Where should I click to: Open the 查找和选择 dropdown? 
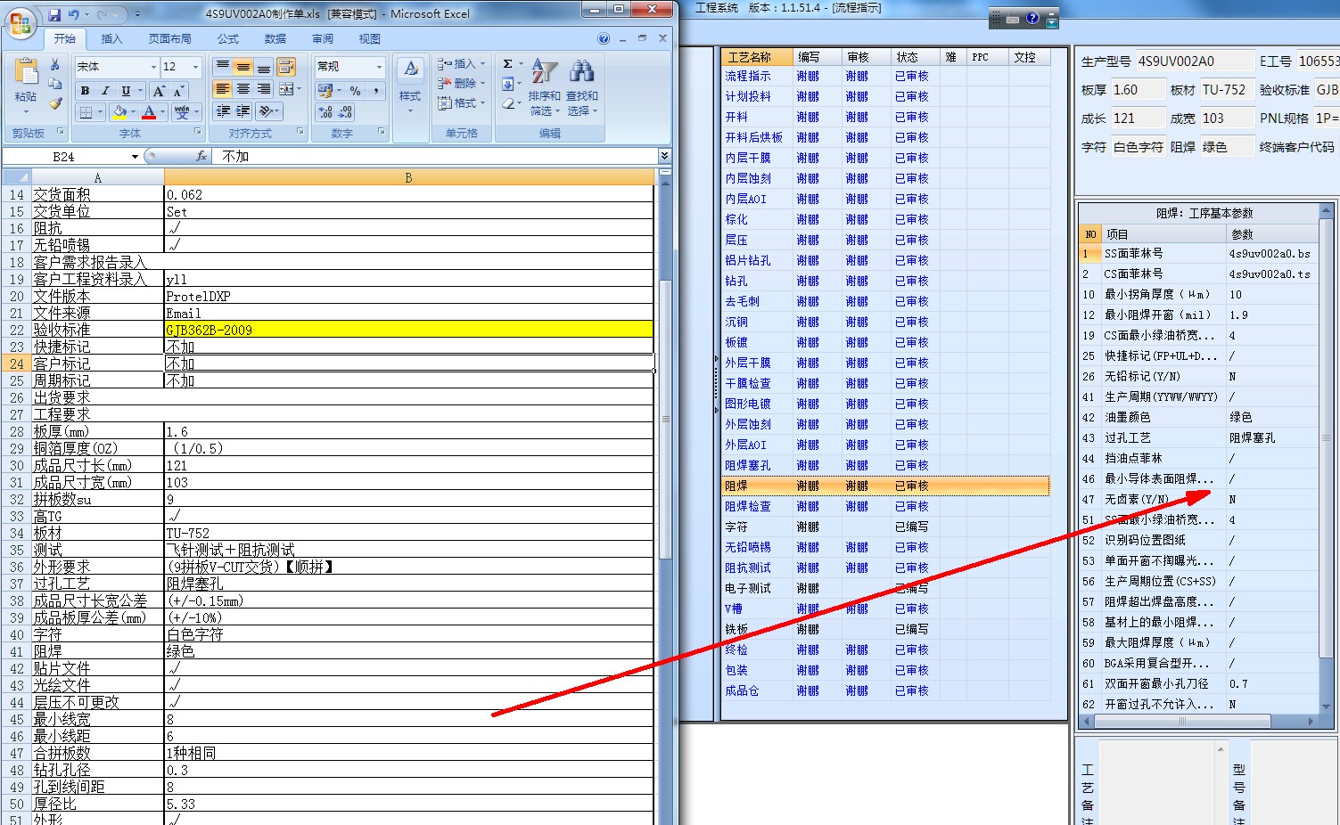pos(582,87)
